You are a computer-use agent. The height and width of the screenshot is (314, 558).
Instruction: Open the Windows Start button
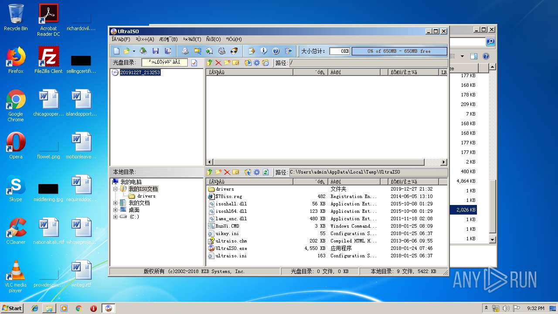pos(12,308)
